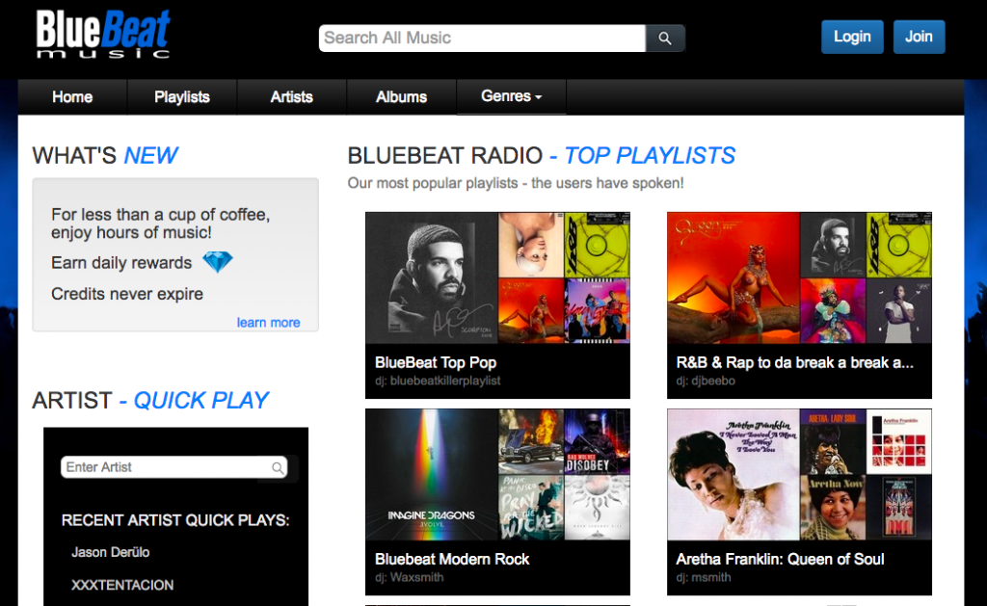987x606 pixels.
Task: Click dj: djbeebo text
Action: (706, 381)
